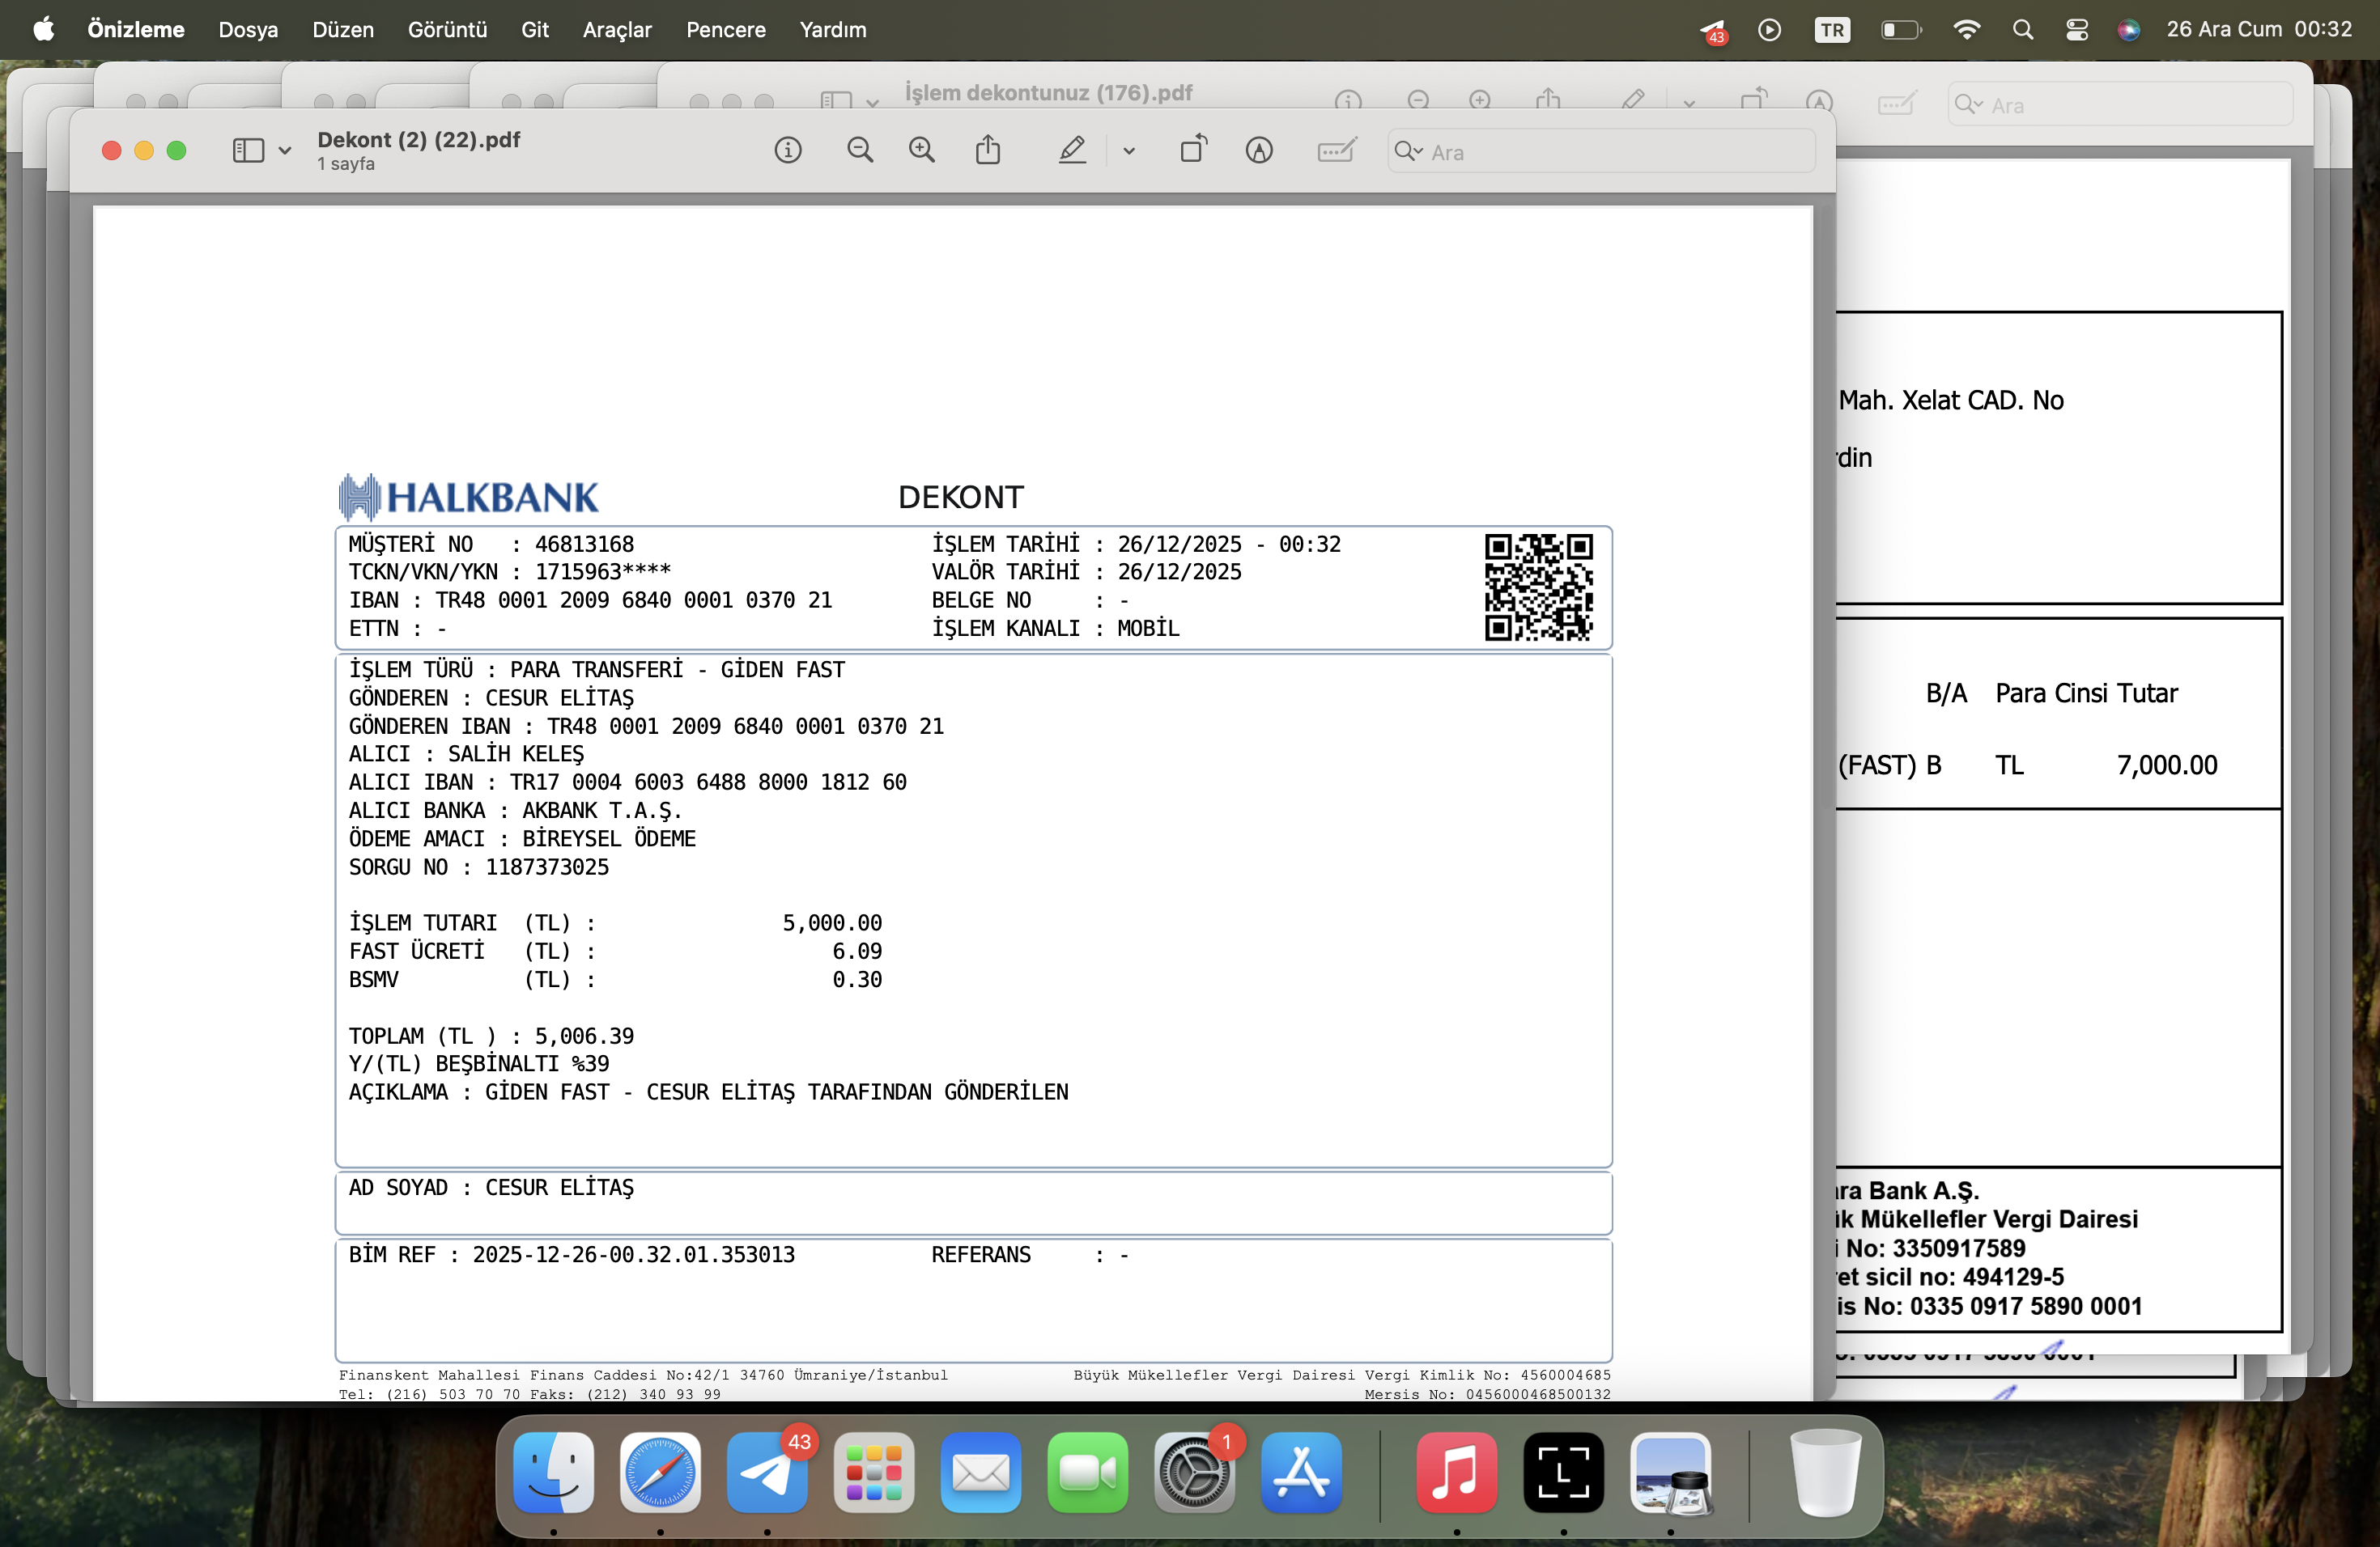
Task: Check the battery status icon
Action: 1901,30
